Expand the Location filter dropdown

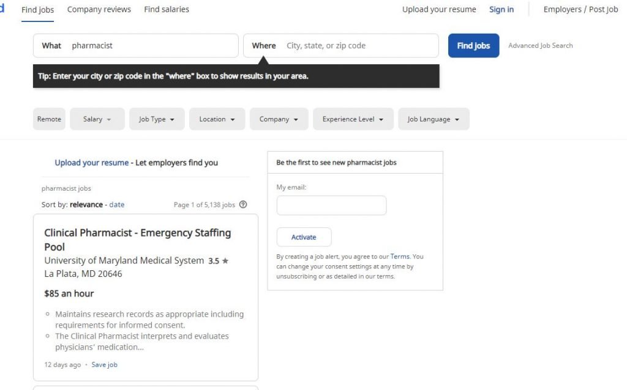(217, 119)
